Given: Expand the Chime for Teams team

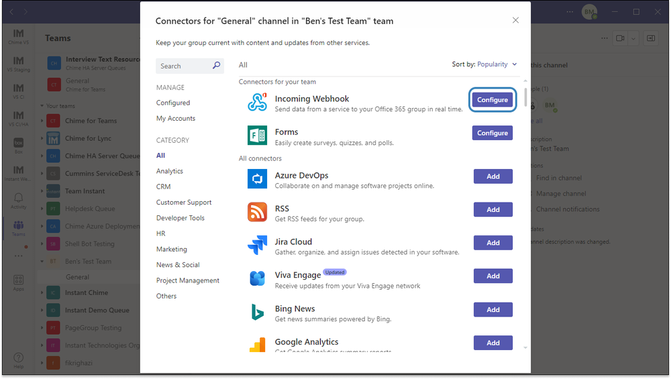Looking at the screenshot, I should click(x=42, y=121).
